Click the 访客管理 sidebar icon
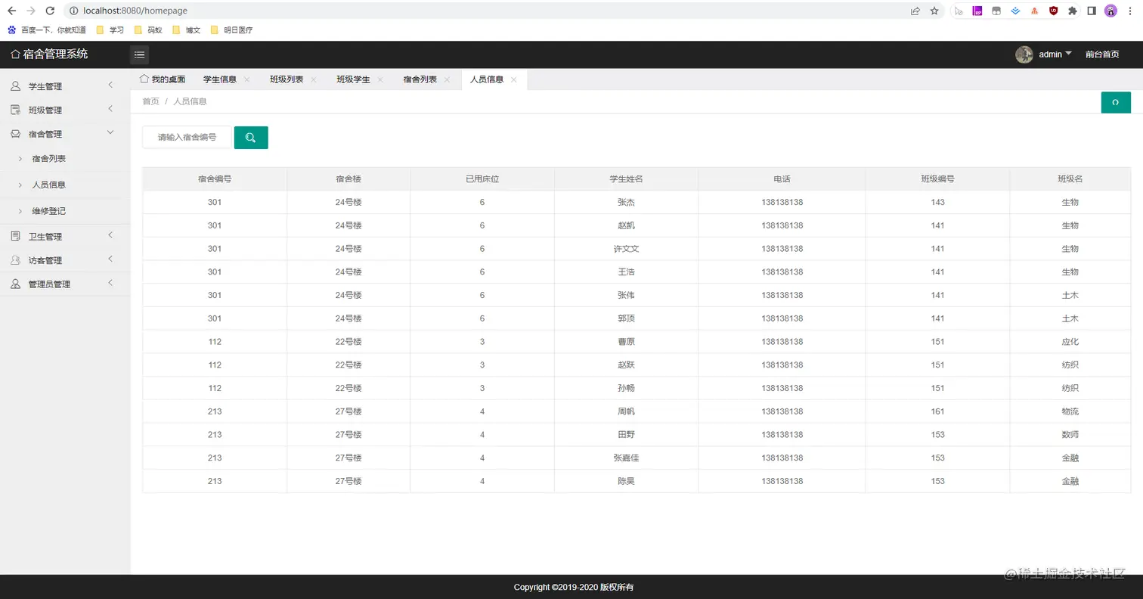The image size is (1143, 599). (x=15, y=260)
